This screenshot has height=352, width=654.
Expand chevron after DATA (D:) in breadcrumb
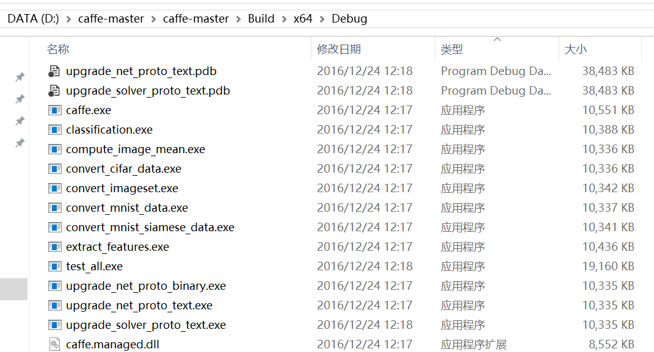coord(69,19)
